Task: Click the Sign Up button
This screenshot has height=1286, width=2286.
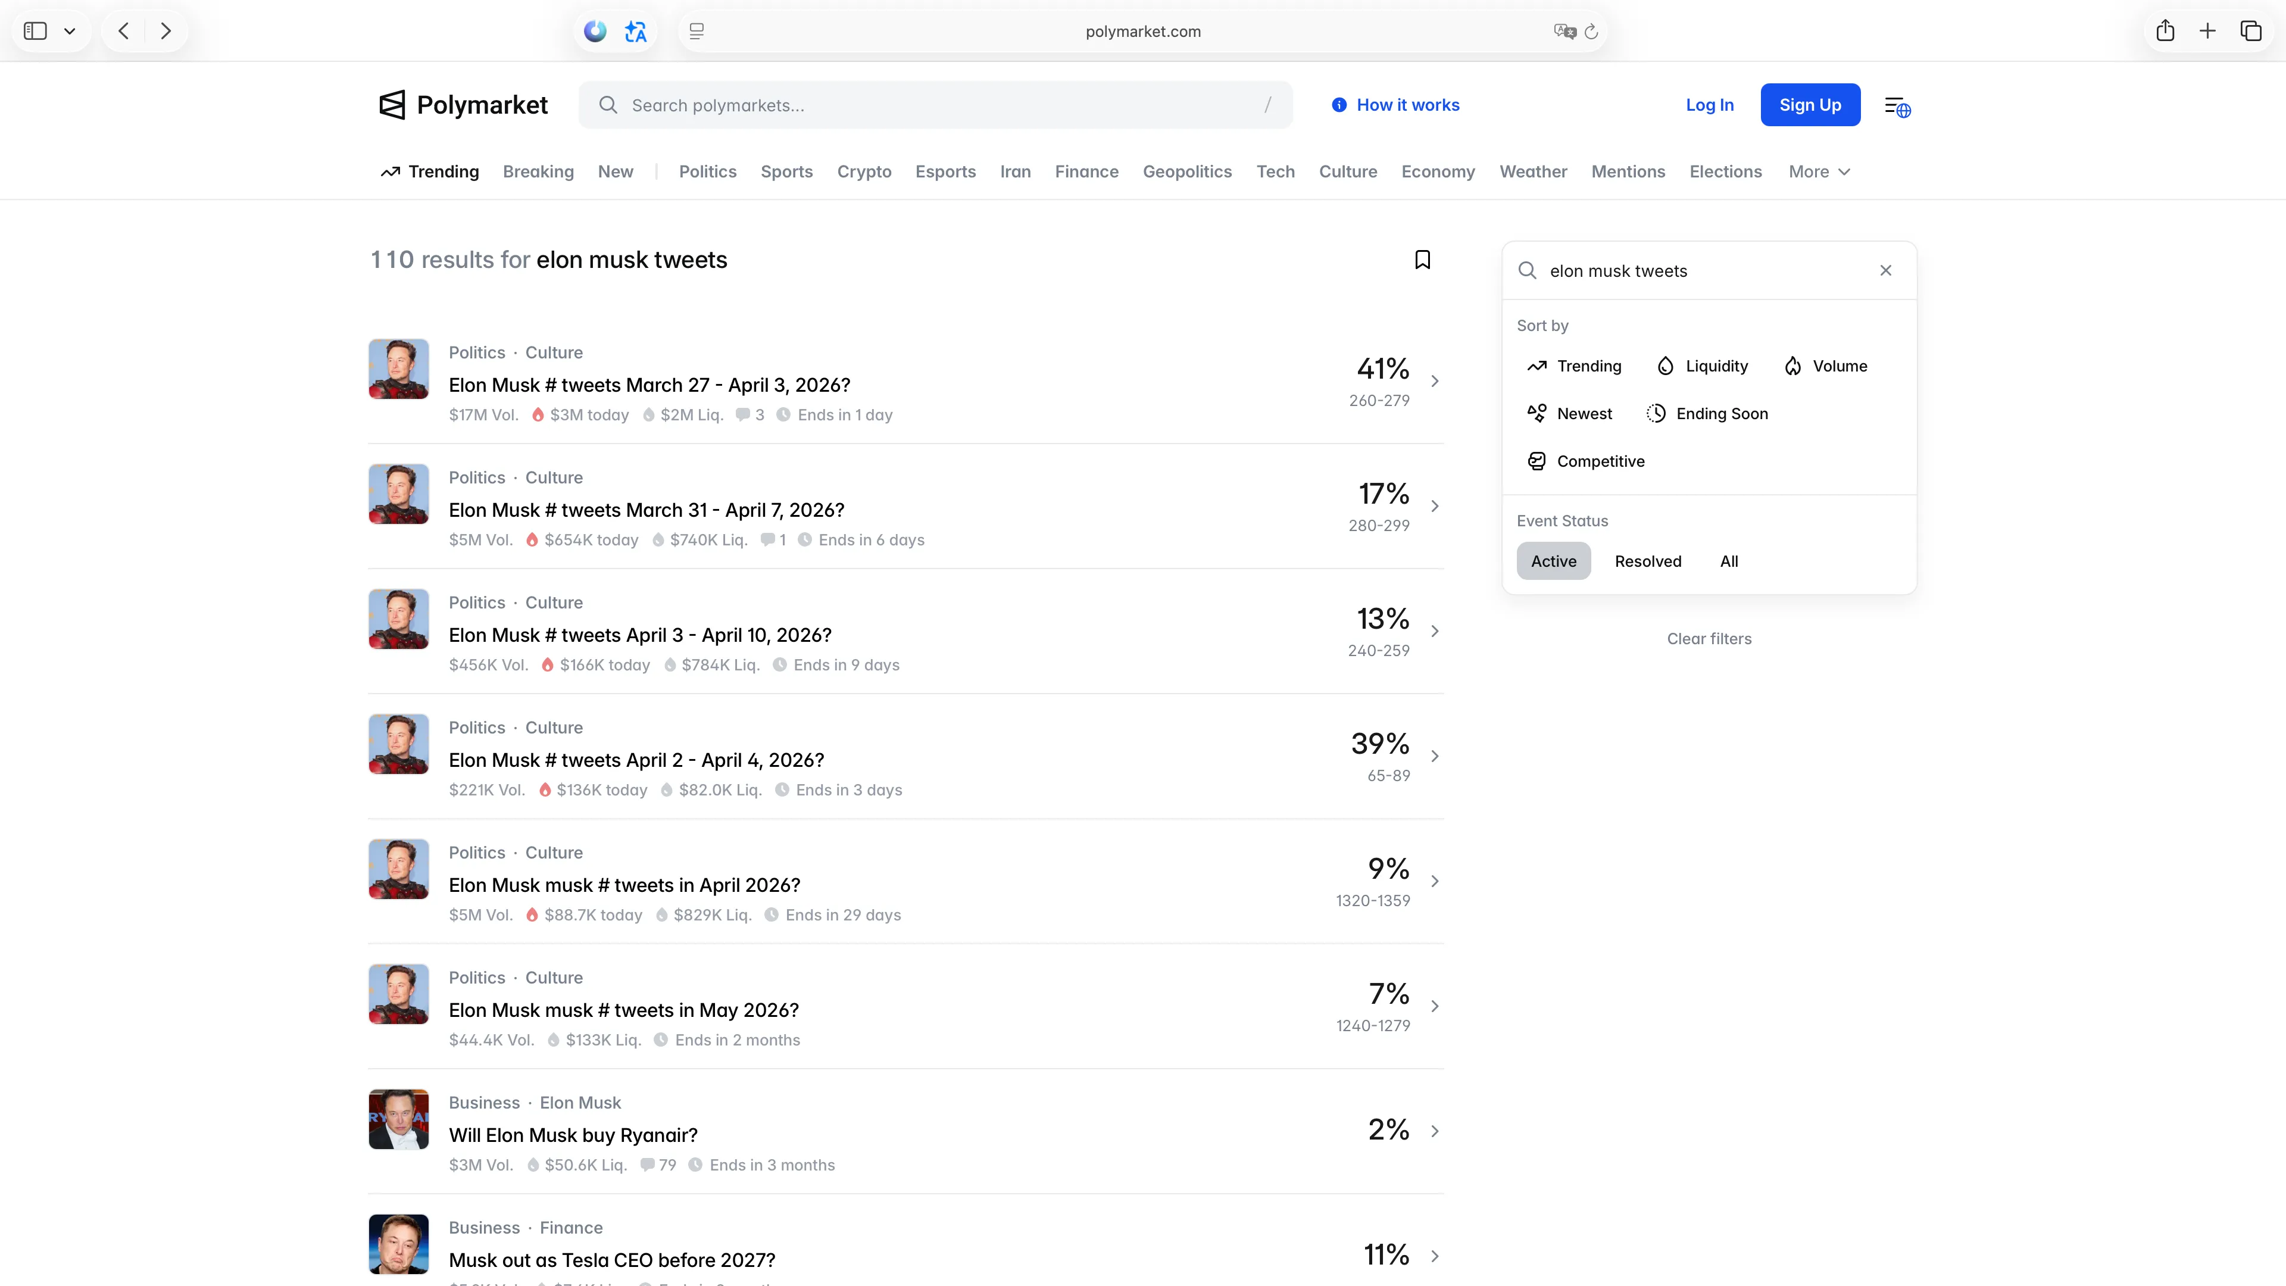Action: tap(1810, 105)
